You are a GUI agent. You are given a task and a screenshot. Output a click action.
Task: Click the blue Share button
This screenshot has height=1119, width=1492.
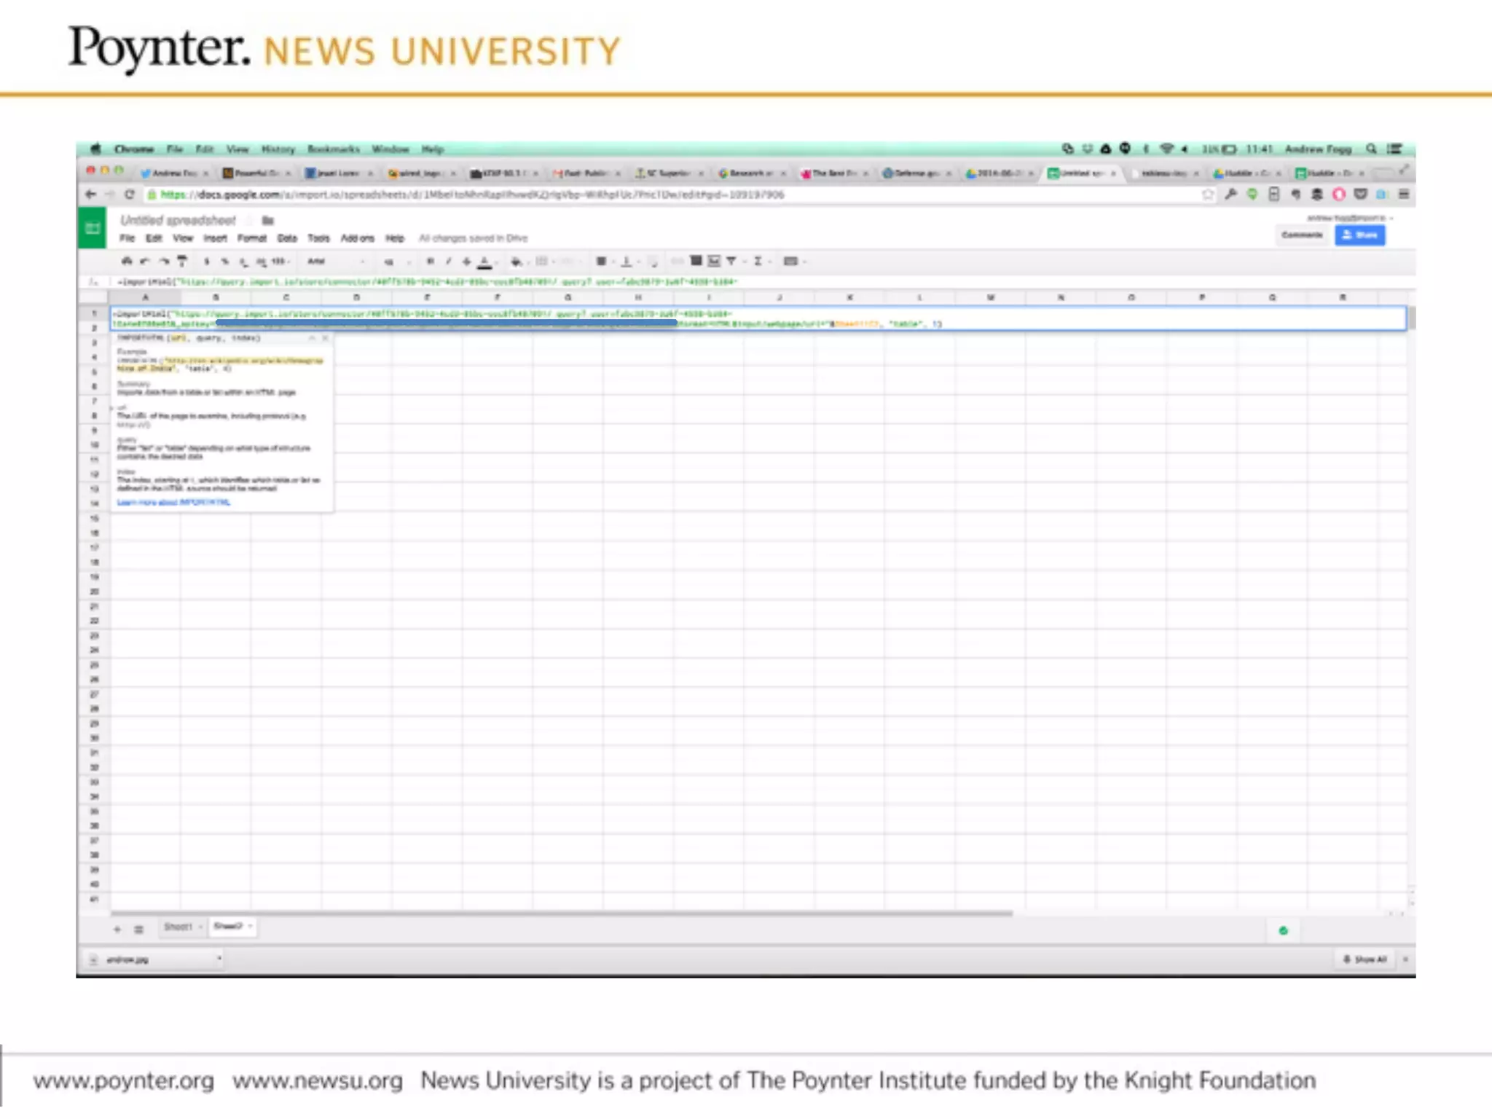1359,235
